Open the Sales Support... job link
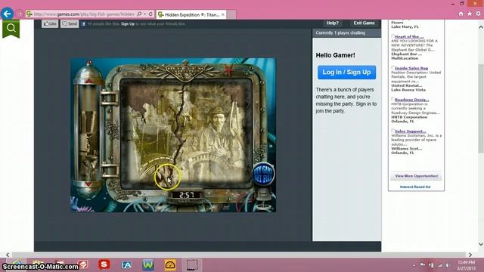The image size is (484, 272). (410, 131)
